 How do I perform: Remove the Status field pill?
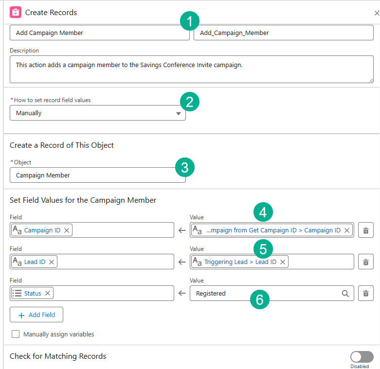(x=48, y=294)
